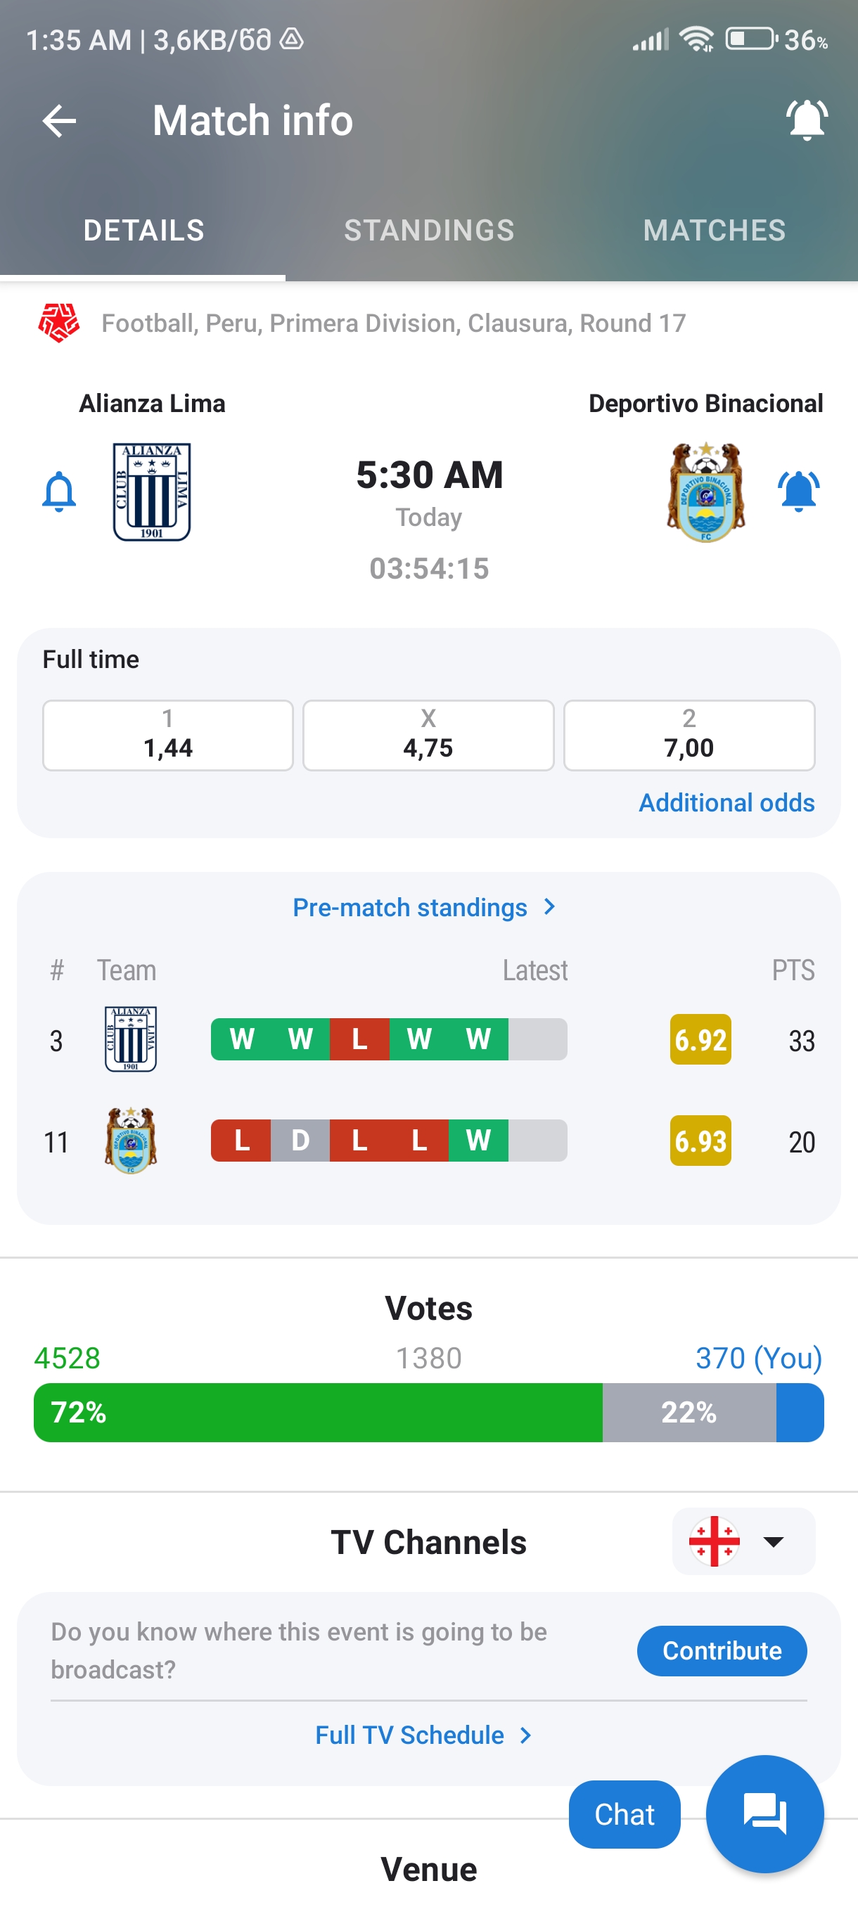Screen dimensions: 858x1907
Task: Tap the green 72% votes bar
Action: (319, 1412)
